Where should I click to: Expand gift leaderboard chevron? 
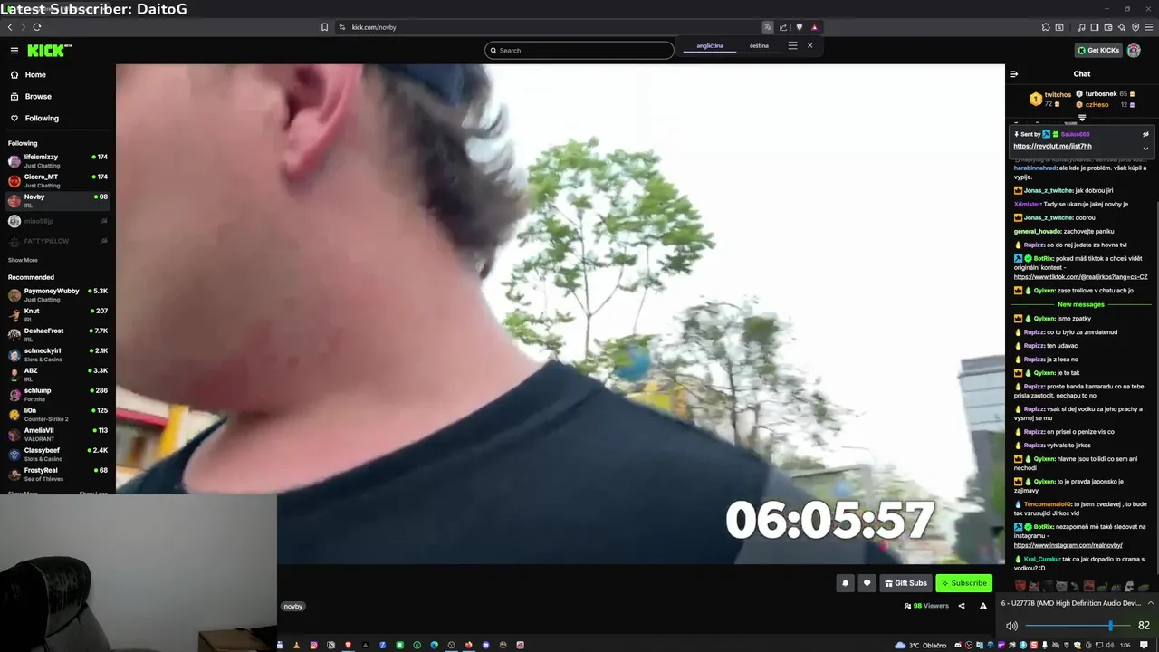(1082, 118)
